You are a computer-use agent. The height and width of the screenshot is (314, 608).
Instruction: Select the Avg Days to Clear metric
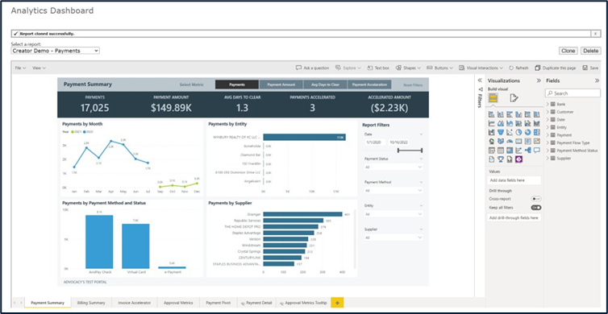pos(325,85)
